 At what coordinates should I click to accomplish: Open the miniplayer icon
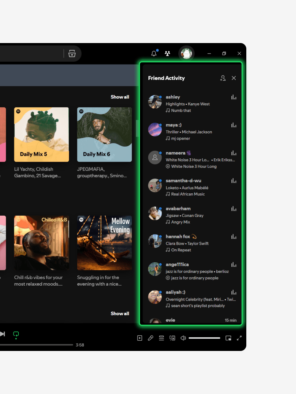[228, 338]
